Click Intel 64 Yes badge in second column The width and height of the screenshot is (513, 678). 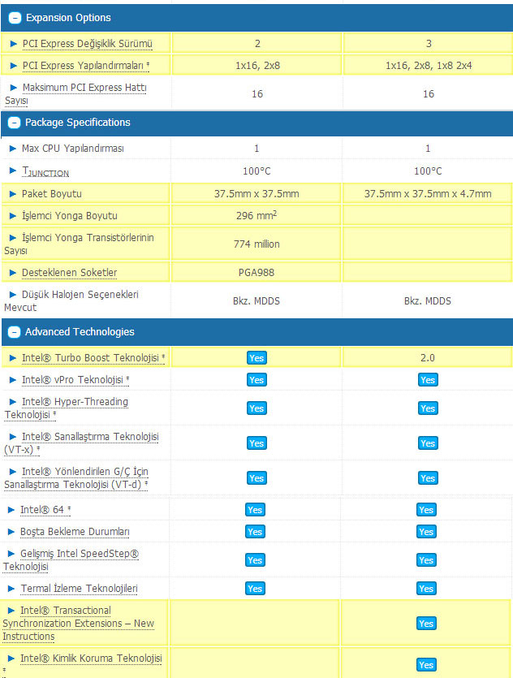[x=426, y=510]
